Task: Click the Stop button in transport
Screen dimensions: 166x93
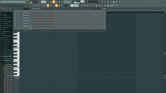Action: (37, 2)
